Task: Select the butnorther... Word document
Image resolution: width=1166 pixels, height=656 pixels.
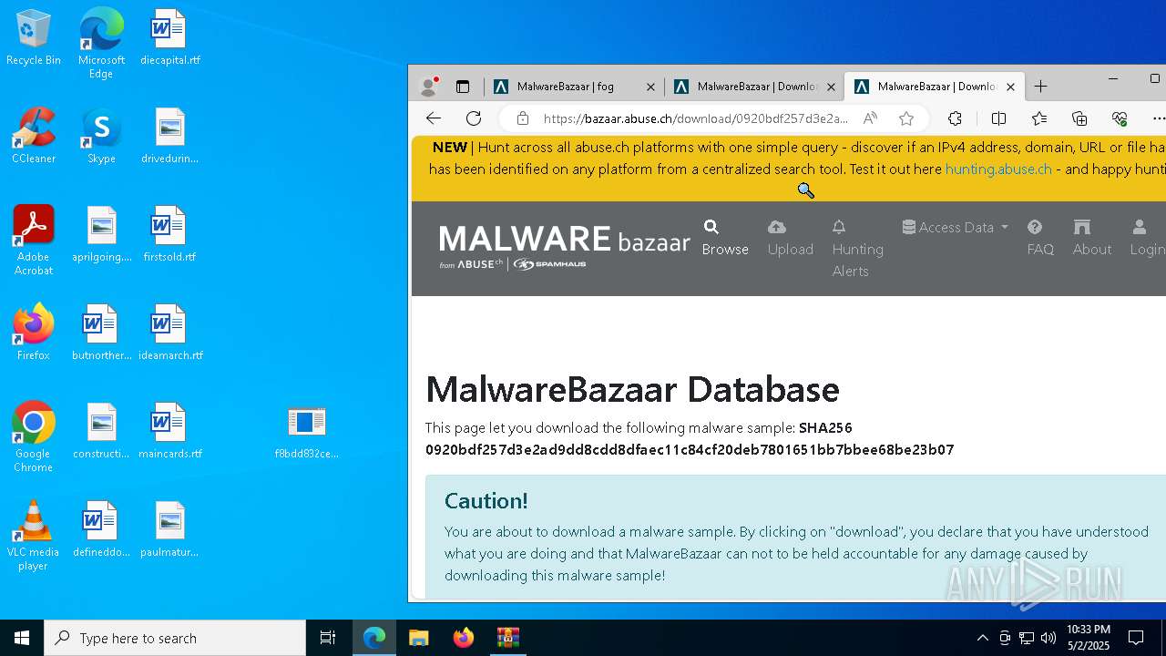Action: tap(101, 333)
